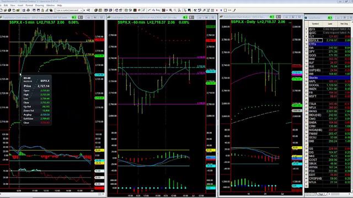Select the SPY symbol in watchlist
Viewport: 353px width, 198px height.
(x=312, y=51)
